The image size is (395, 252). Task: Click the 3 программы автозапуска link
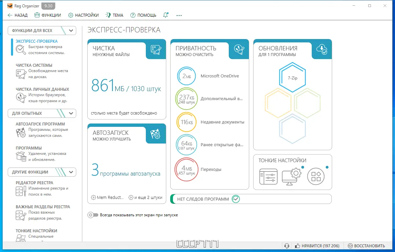pyautogui.click(x=126, y=170)
